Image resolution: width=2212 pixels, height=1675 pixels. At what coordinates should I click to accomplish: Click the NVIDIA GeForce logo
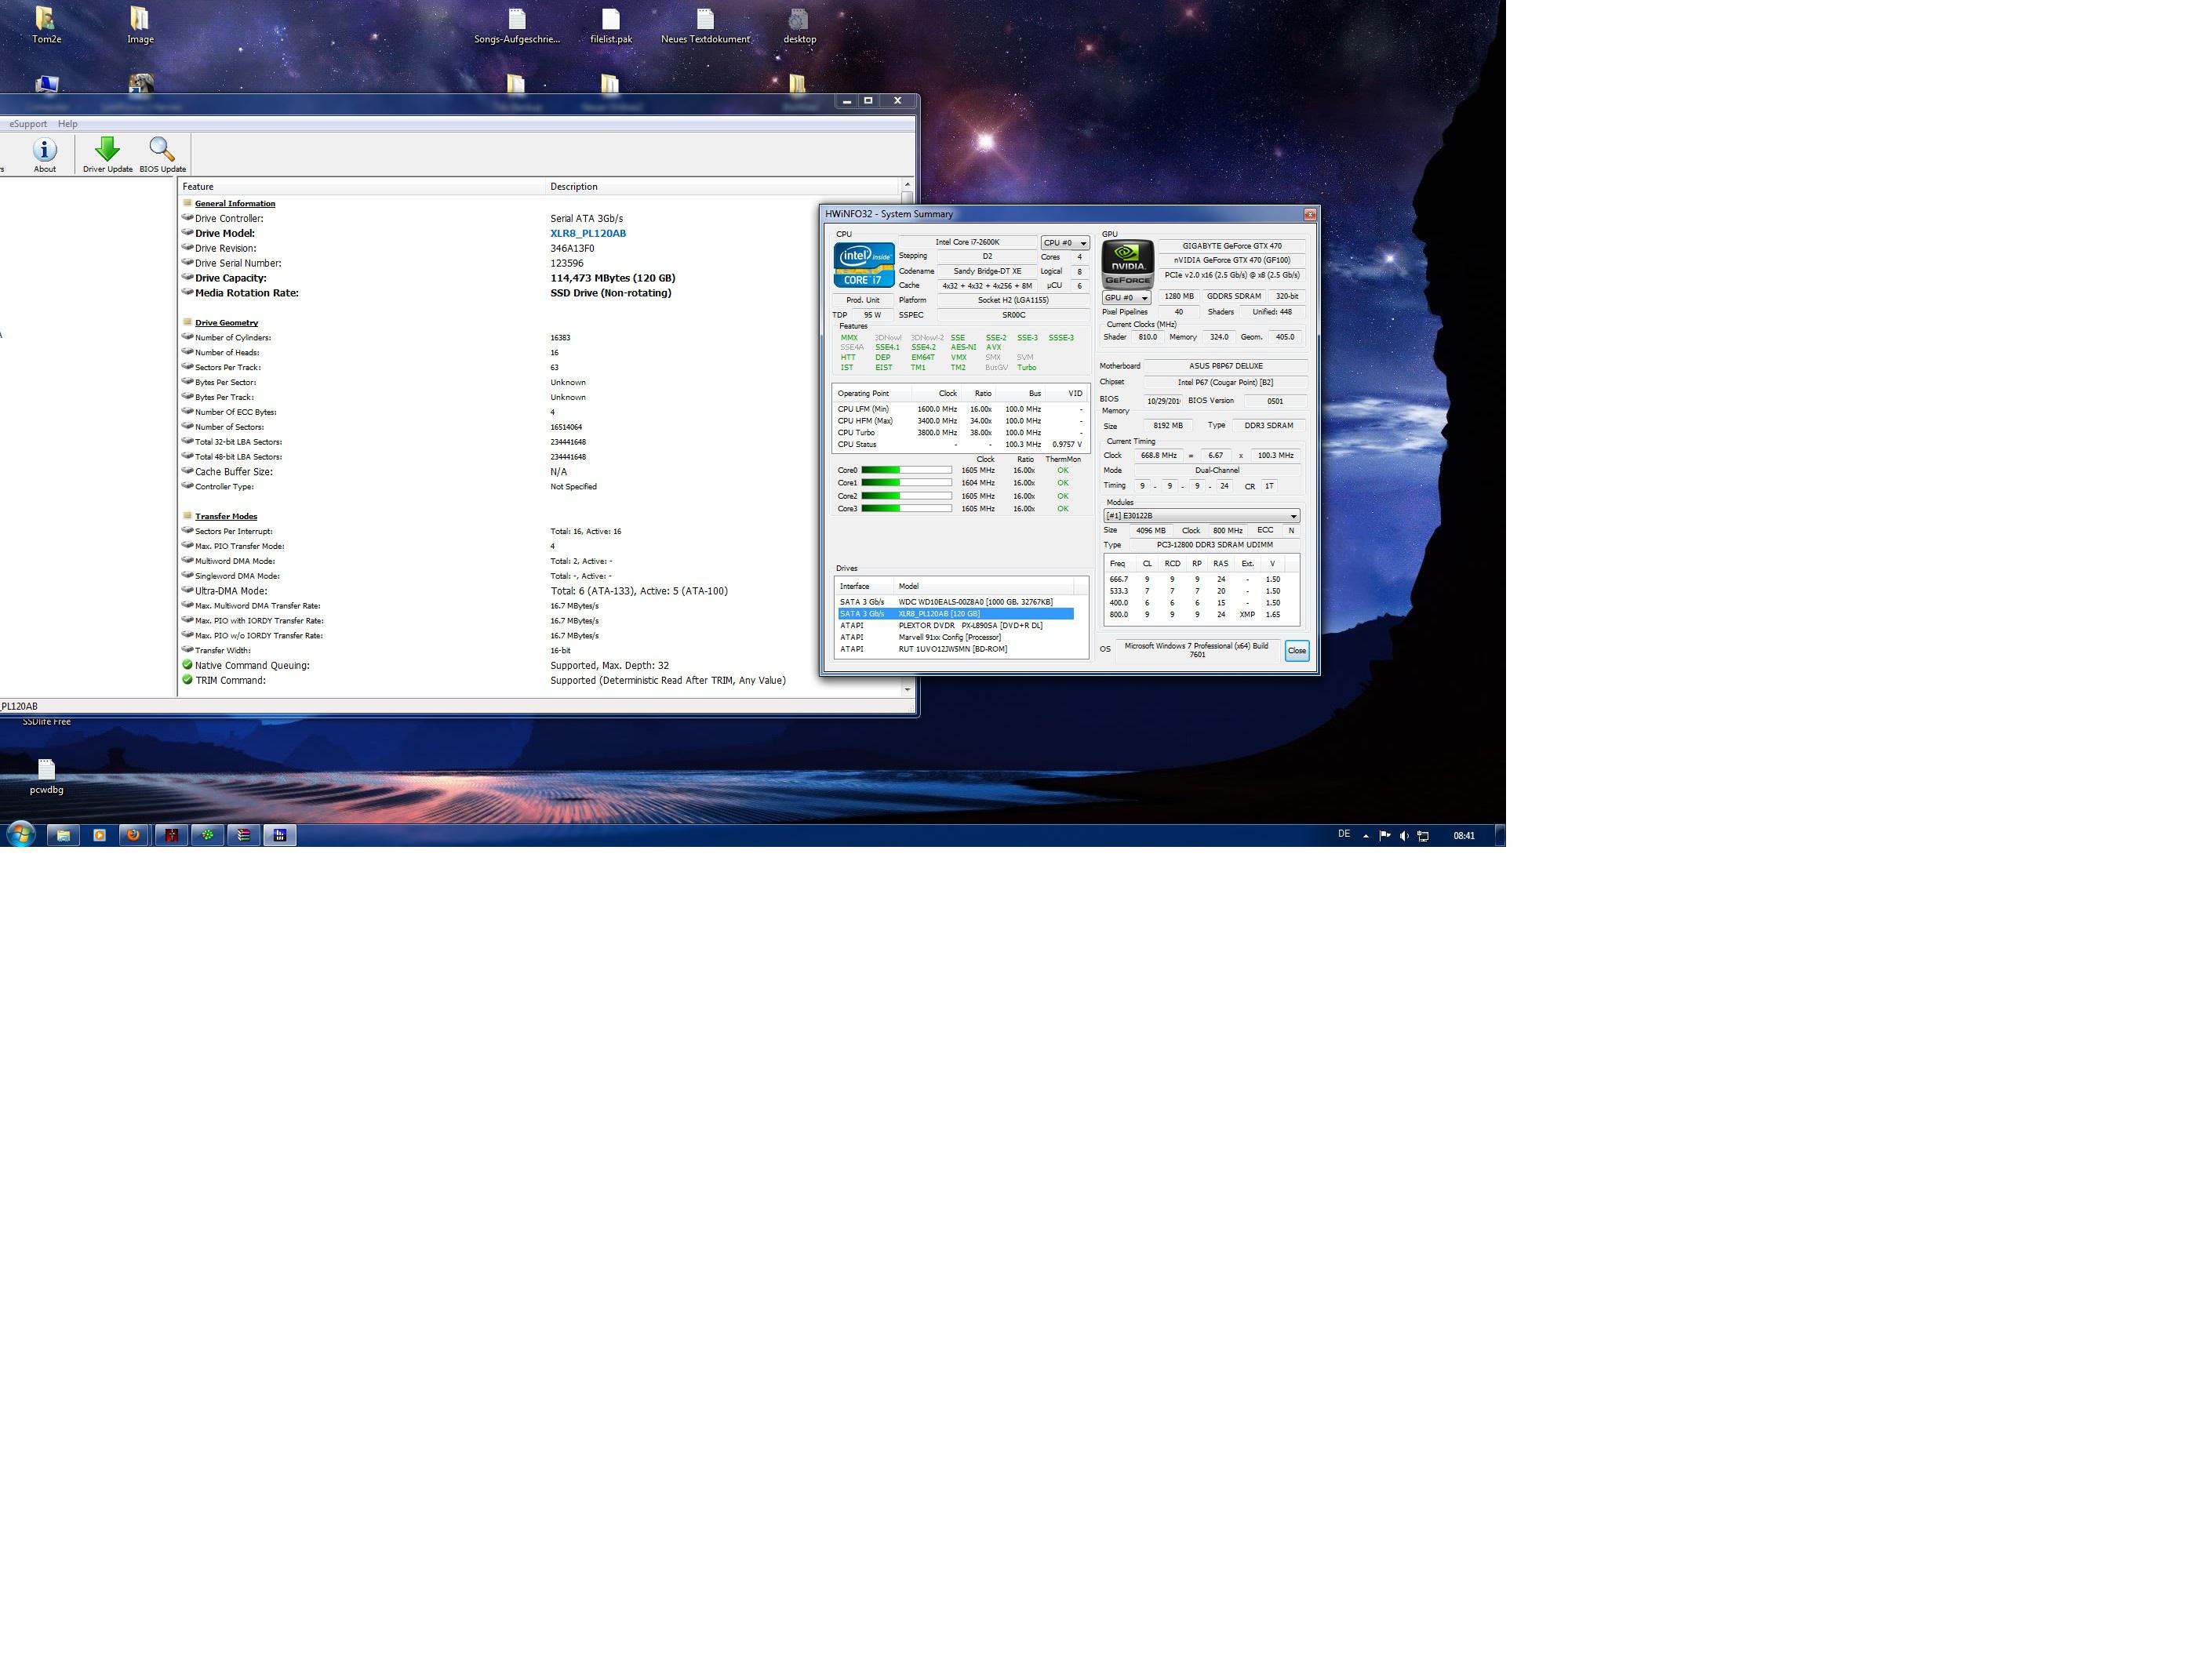(1127, 265)
